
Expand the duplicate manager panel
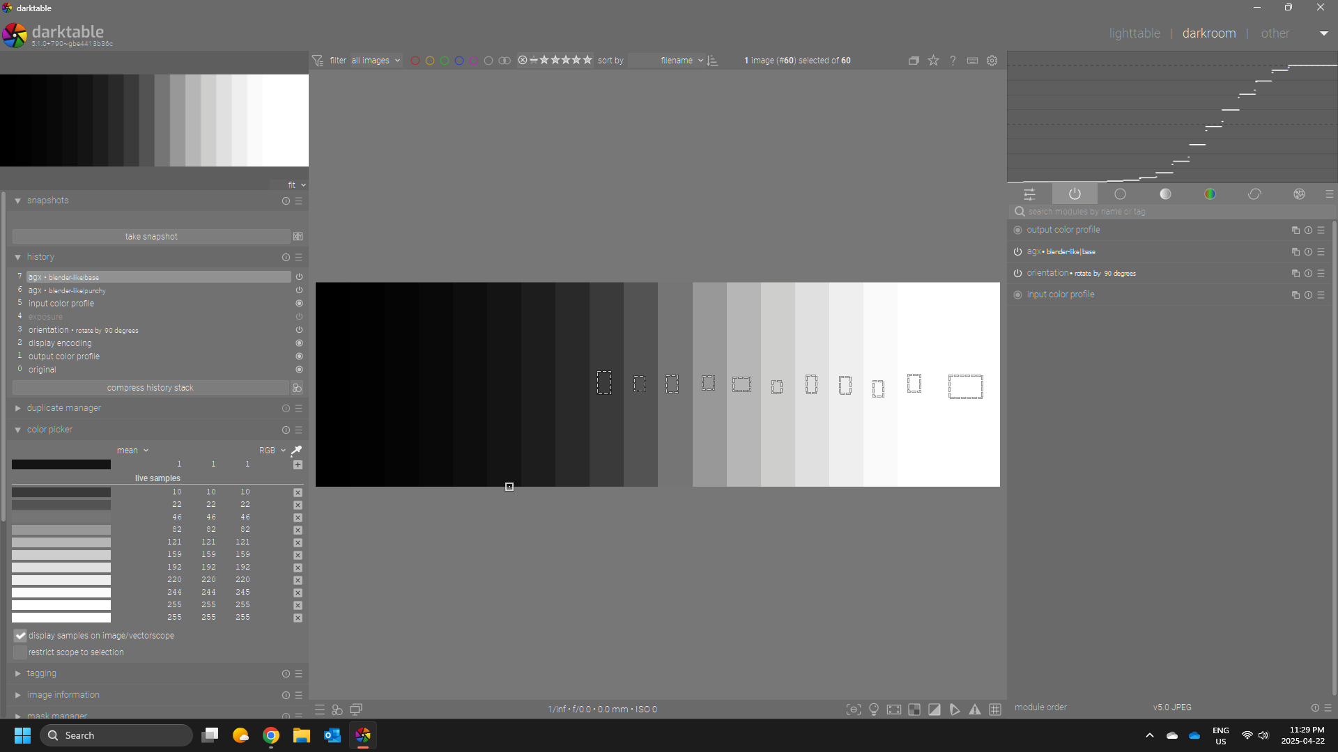(x=63, y=408)
